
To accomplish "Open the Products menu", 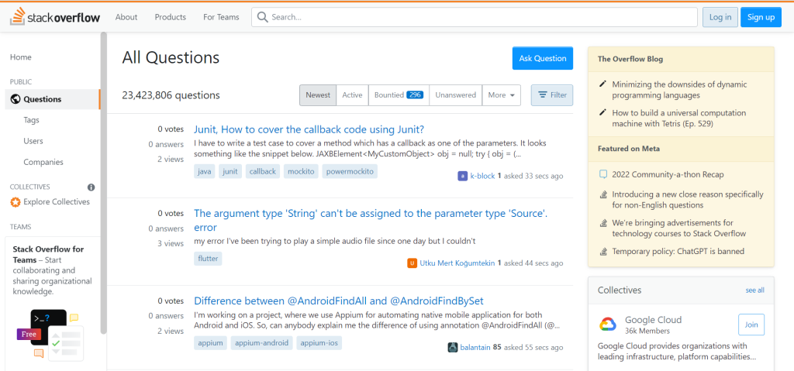I will pos(170,17).
